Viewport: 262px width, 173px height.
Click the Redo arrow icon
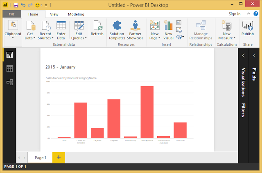30,5
